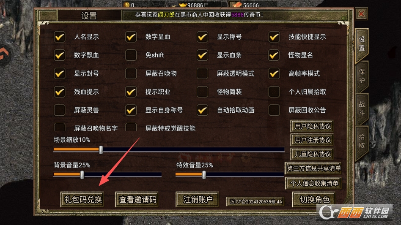401x225 pixels.
Task: Click the 切换角色 button
Action: 314,200
